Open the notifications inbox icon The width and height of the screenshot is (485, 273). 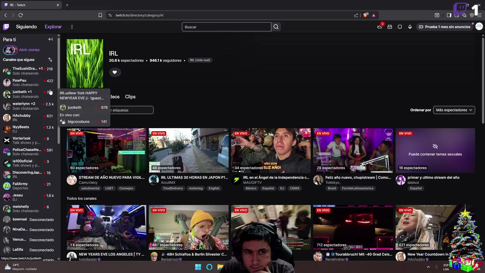point(390,27)
